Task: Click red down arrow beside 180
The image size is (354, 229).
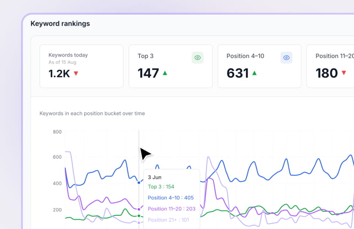Action: pyautogui.click(x=344, y=73)
